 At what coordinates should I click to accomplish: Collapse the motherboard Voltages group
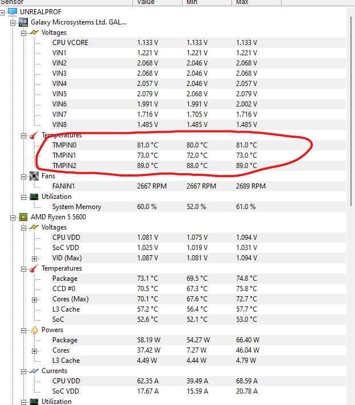click(x=23, y=33)
